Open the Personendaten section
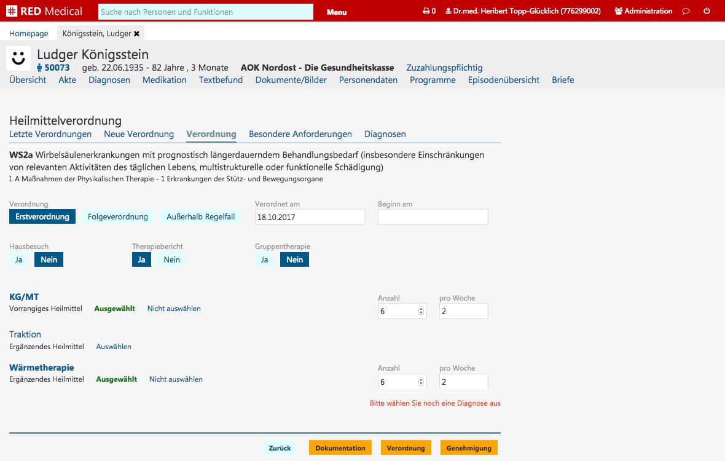Image resolution: width=725 pixels, height=461 pixels. pyautogui.click(x=368, y=80)
